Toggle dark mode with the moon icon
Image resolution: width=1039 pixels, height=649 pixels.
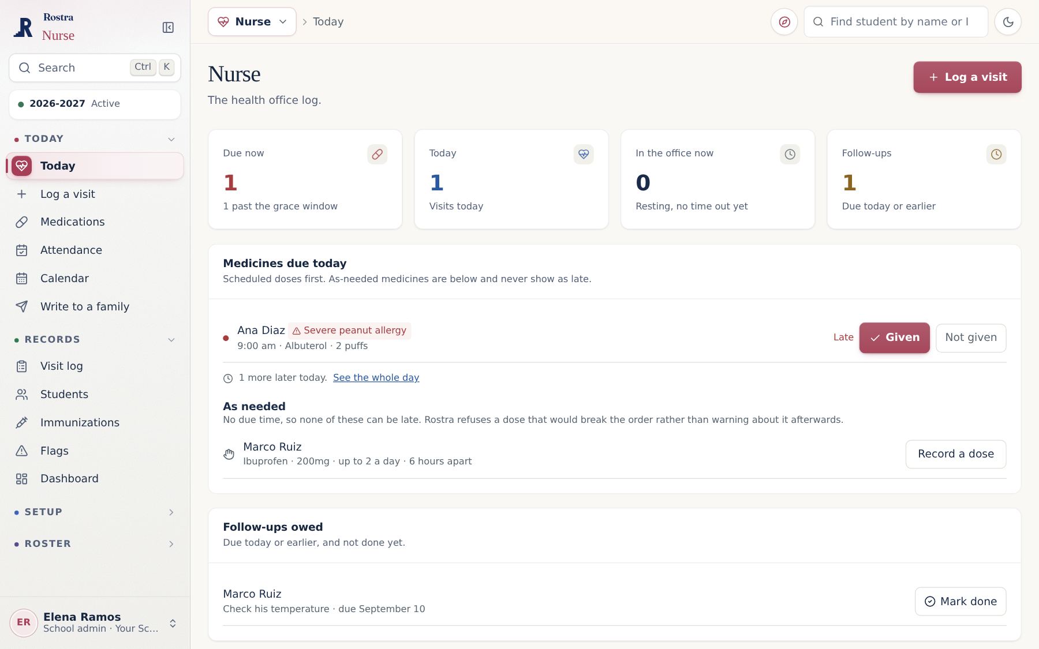(x=1008, y=22)
